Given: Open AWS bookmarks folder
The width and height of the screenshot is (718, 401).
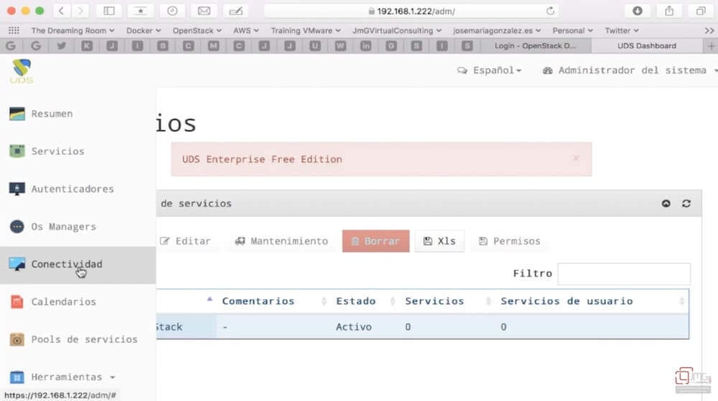Looking at the screenshot, I should pyautogui.click(x=246, y=31).
